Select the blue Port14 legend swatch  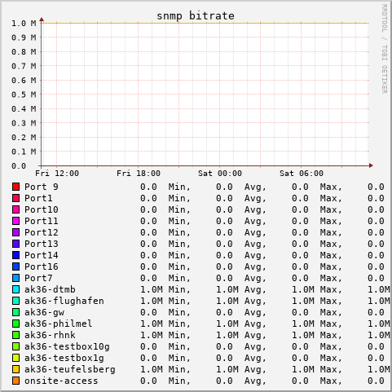tap(15, 255)
